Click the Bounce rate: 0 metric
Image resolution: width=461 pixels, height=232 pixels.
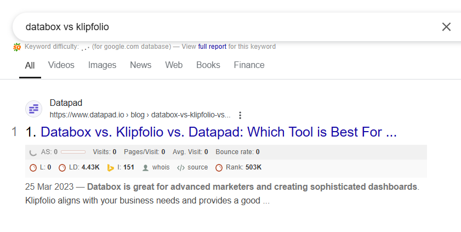point(237,152)
